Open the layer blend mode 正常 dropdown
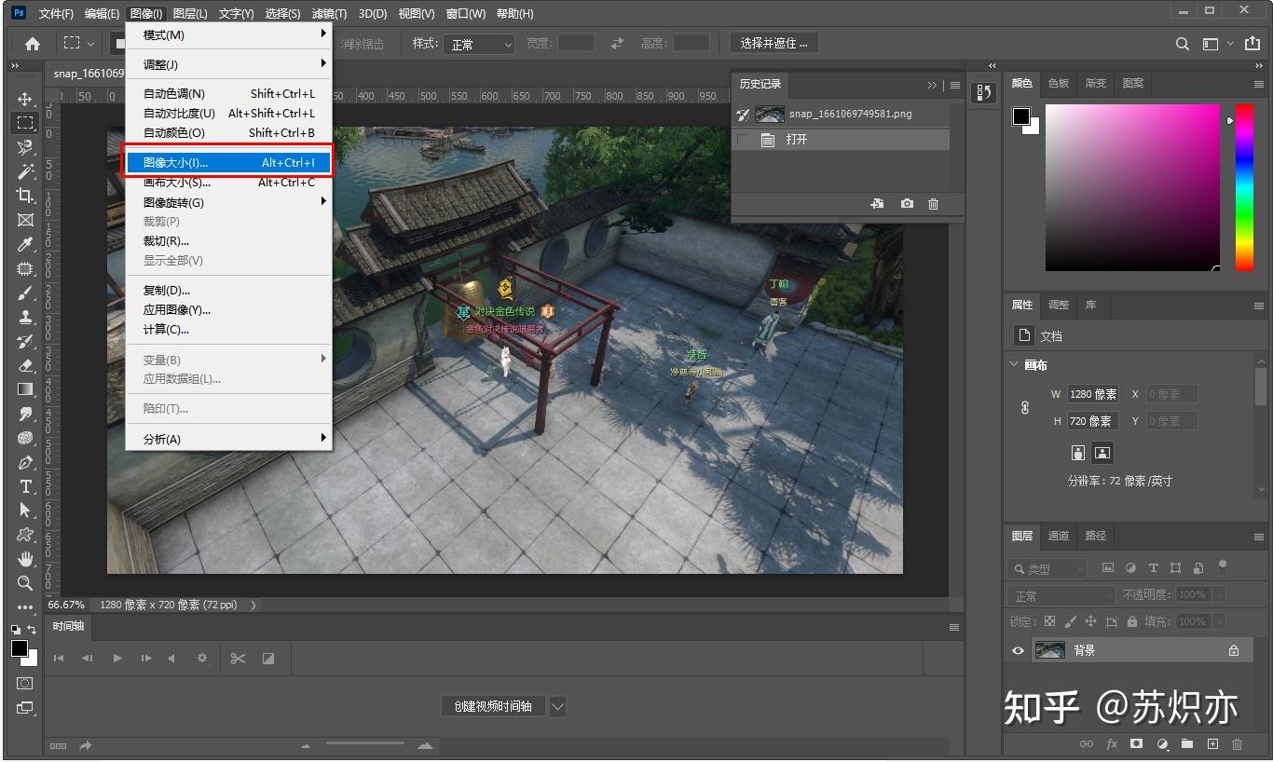1273x762 pixels. click(1061, 595)
